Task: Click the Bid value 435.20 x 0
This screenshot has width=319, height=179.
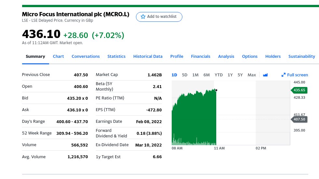Action: (77, 98)
